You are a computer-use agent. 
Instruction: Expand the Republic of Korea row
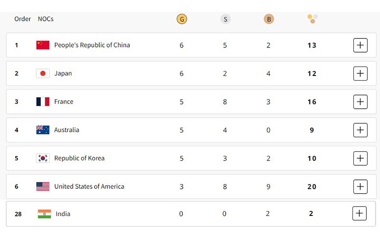click(361, 158)
